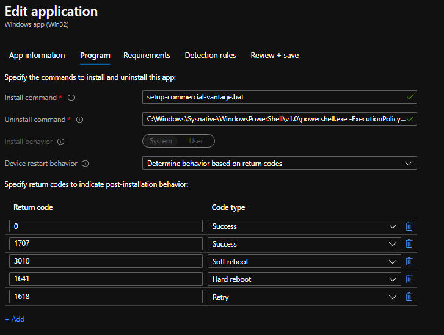Add a new return code
The image size is (444, 335).
pos(15,319)
